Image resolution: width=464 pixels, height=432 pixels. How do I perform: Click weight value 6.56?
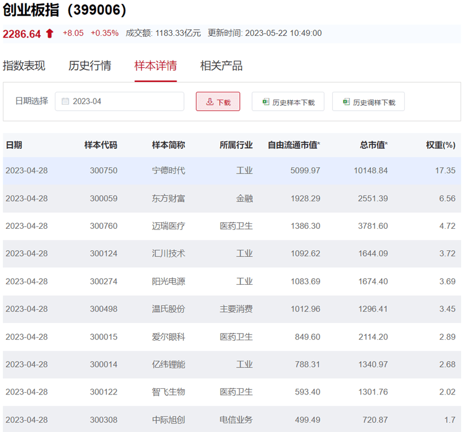(447, 198)
